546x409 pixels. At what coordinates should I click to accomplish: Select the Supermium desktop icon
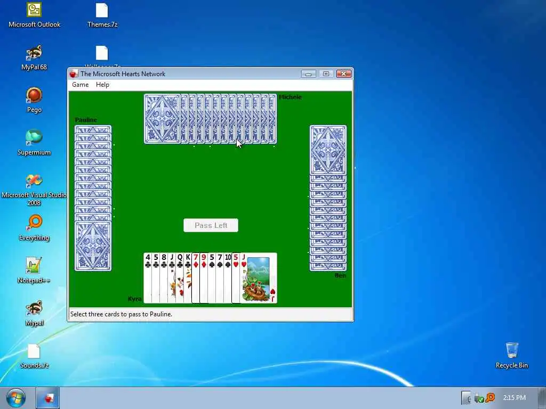click(34, 143)
